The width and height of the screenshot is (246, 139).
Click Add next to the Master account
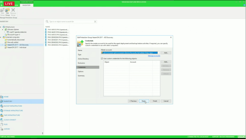(x=166, y=53)
